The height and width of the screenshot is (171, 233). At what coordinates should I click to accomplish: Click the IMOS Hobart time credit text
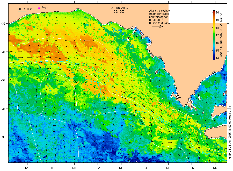(x=230, y=132)
